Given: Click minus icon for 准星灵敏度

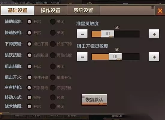Looking at the screenshot, I should click(82, 34).
